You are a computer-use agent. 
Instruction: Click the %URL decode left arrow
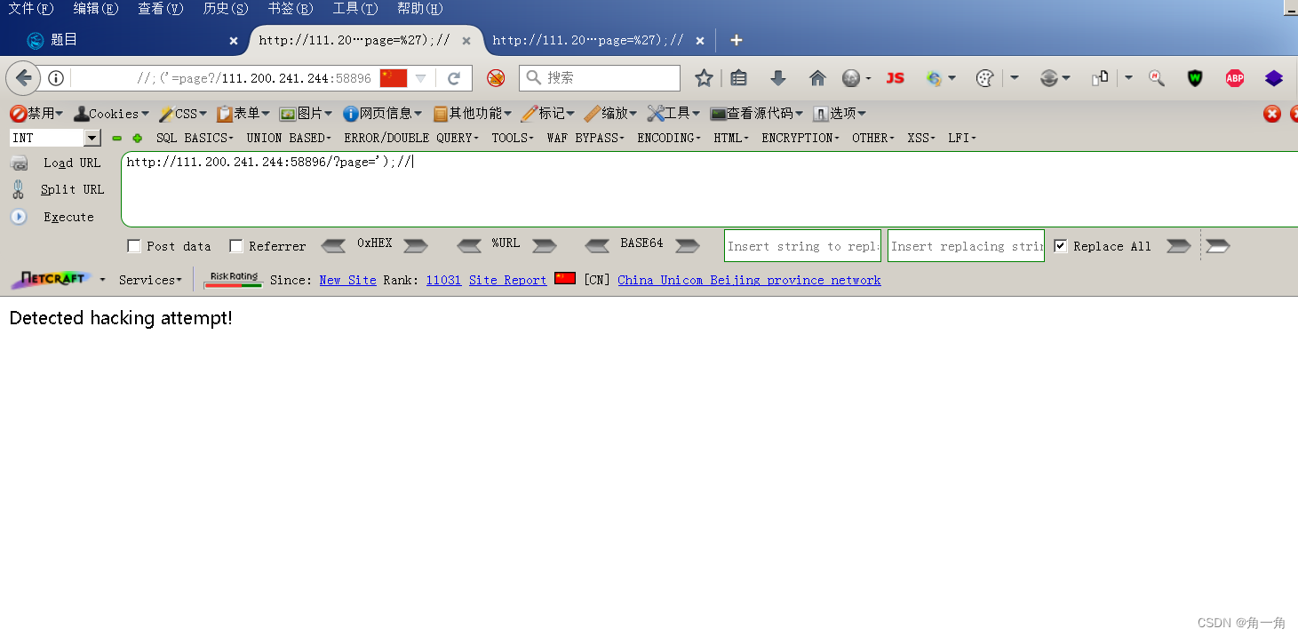click(x=469, y=245)
